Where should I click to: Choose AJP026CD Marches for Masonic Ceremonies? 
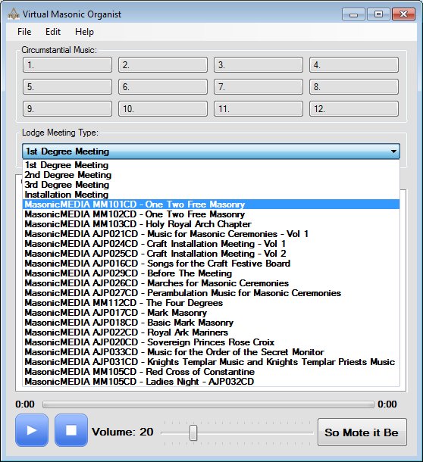pyautogui.click(x=211, y=283)
